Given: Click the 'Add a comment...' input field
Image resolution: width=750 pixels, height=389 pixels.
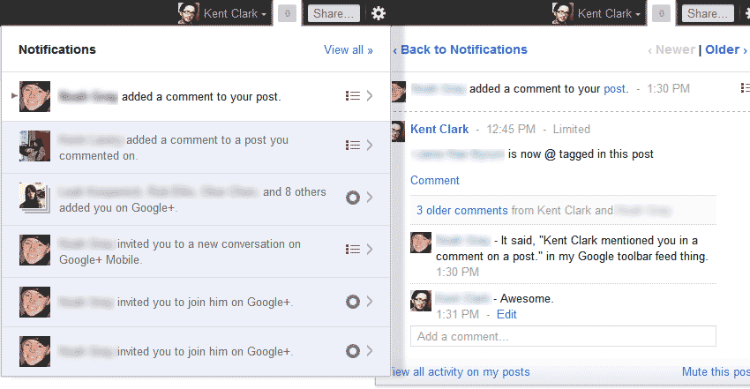Looking at the screenshot, I should pyautogui.click(x=563, y=336).
